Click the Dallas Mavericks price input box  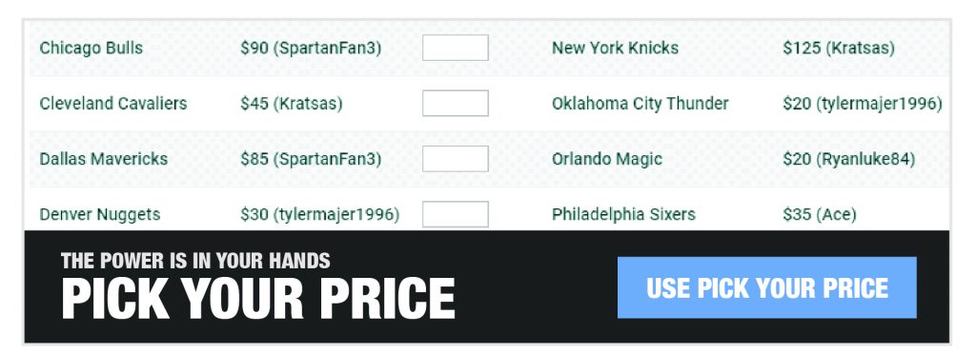click(456, 159)
